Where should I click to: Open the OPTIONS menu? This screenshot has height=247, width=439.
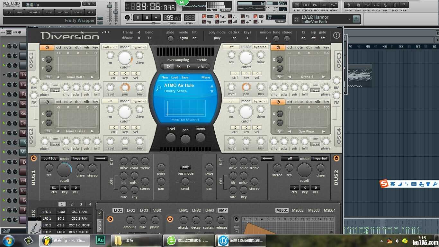pyautogui.click(x=63, y=12)
